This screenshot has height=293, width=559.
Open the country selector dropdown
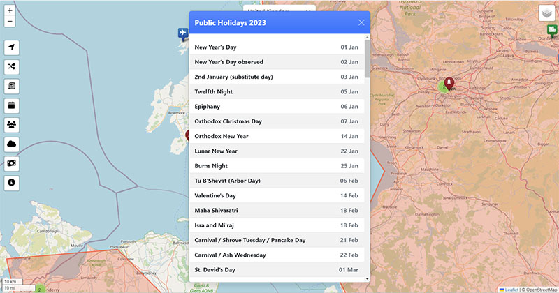[x=279, y=8]
